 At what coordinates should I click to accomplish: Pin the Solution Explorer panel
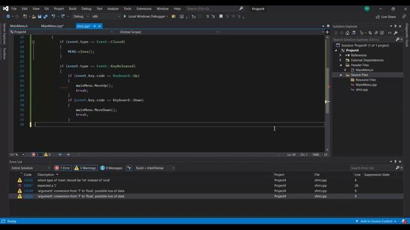[x=395, y=26]
